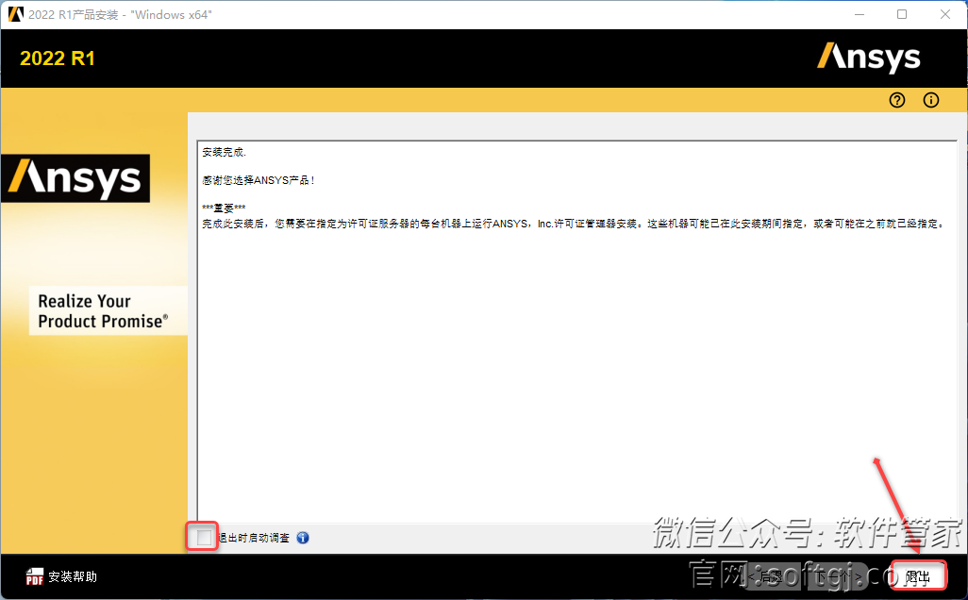The width and height of the screenshot is (968, 600).
Task: Minimize the installer window
Action: [x=859, y=14]
